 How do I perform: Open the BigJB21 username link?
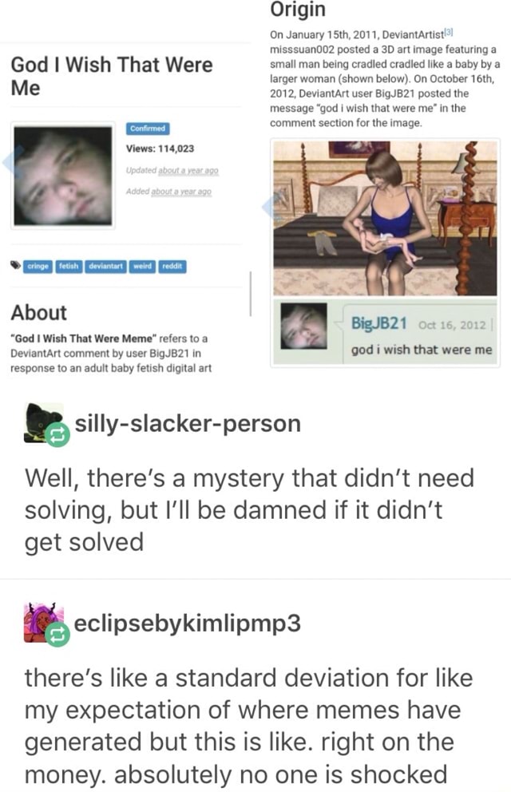(379, 323)
